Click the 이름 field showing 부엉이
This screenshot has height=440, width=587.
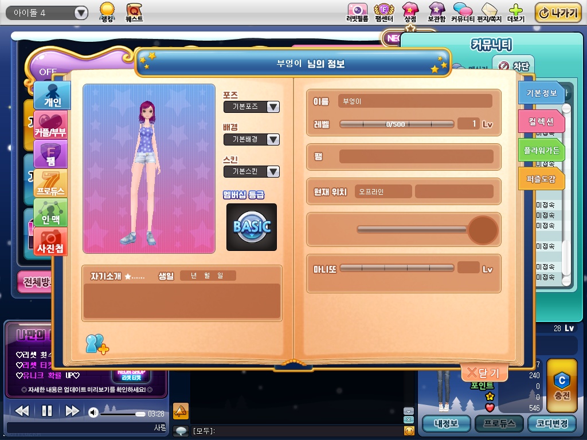pos(415,101)
